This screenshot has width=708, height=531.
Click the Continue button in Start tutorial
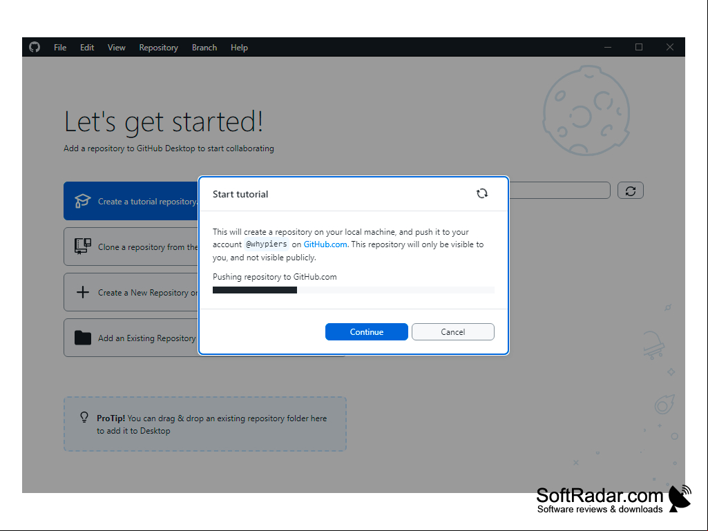pos(367,332)
